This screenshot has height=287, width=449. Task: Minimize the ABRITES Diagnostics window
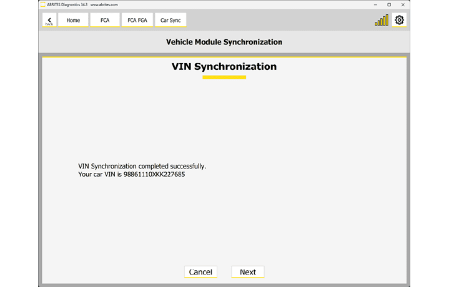pyautogui.click(x=373, y=4)
